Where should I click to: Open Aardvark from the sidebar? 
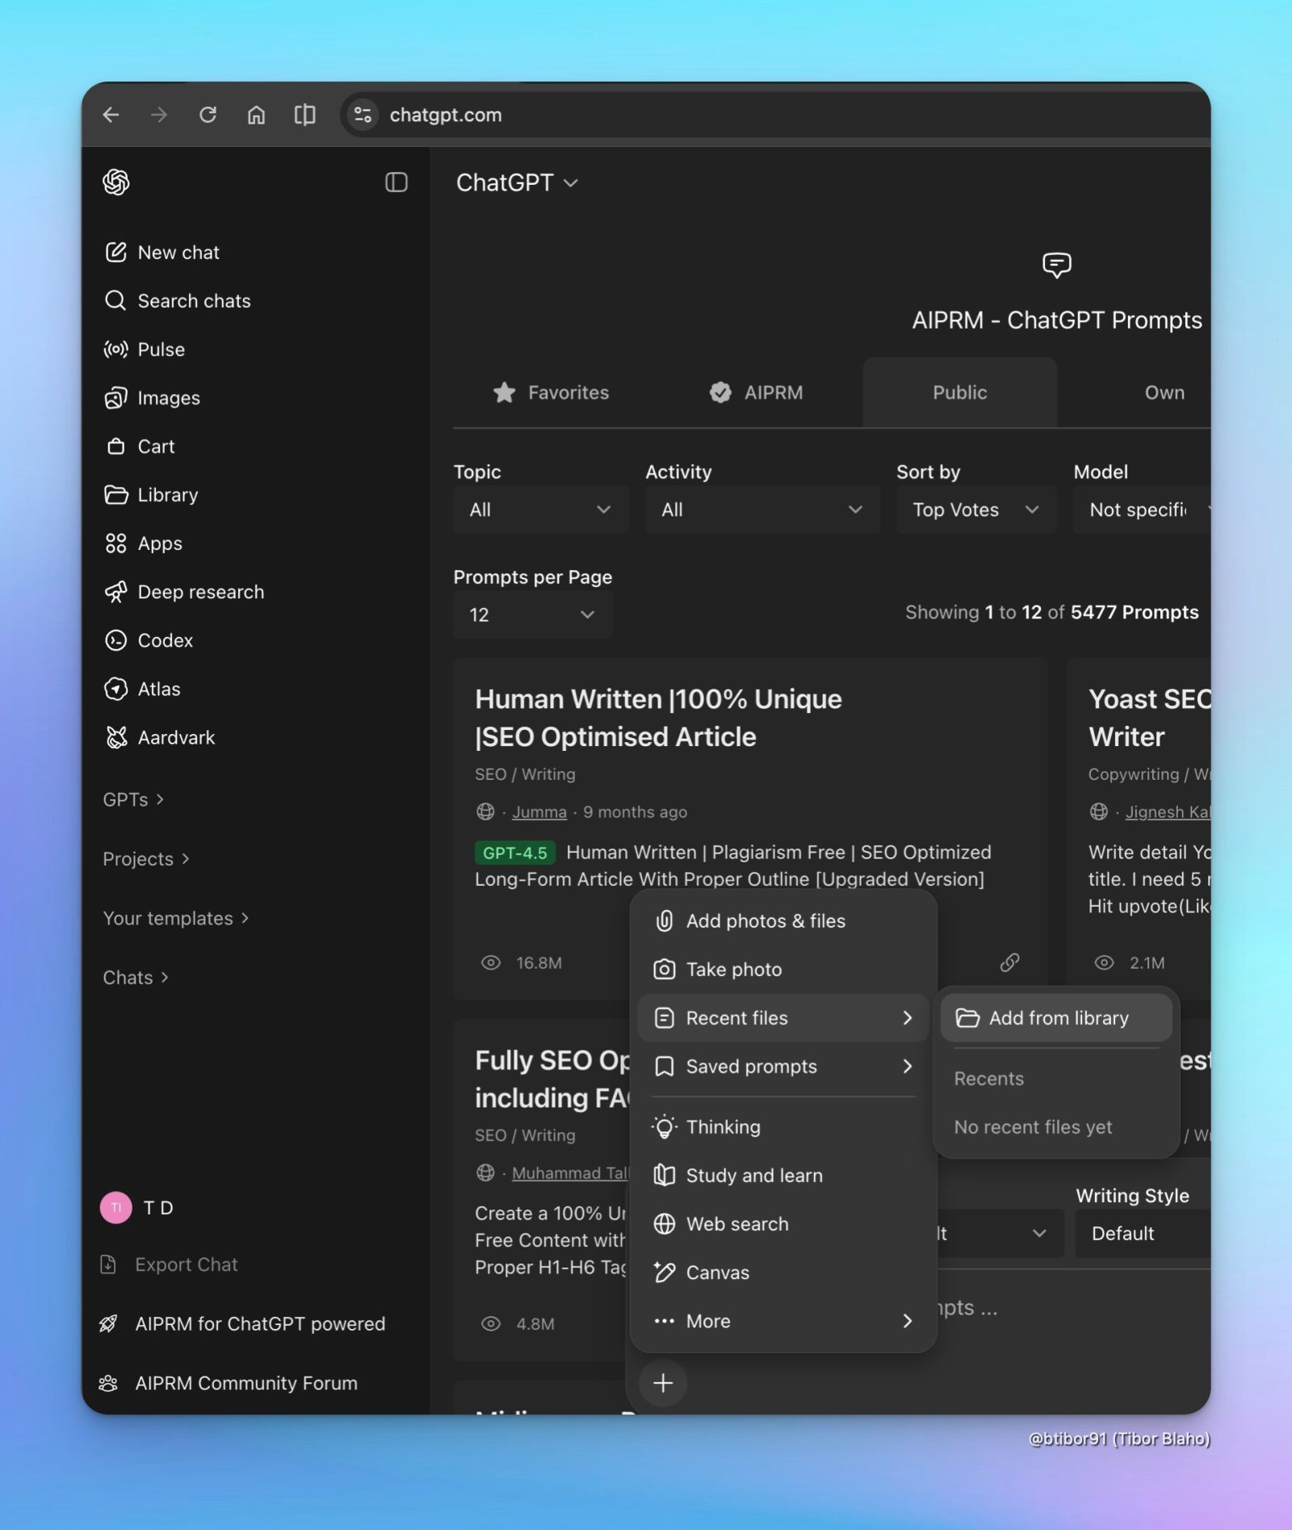[176, 737]
